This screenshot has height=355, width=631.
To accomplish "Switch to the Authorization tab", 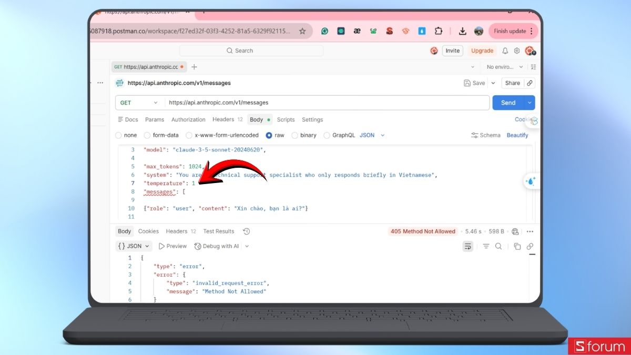I will point(188,120).
